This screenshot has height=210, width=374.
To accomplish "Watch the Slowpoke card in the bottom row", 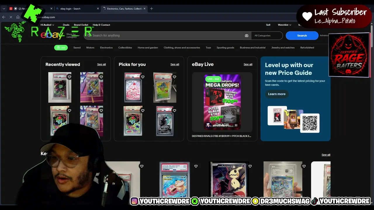I will [x=196, y=166].
